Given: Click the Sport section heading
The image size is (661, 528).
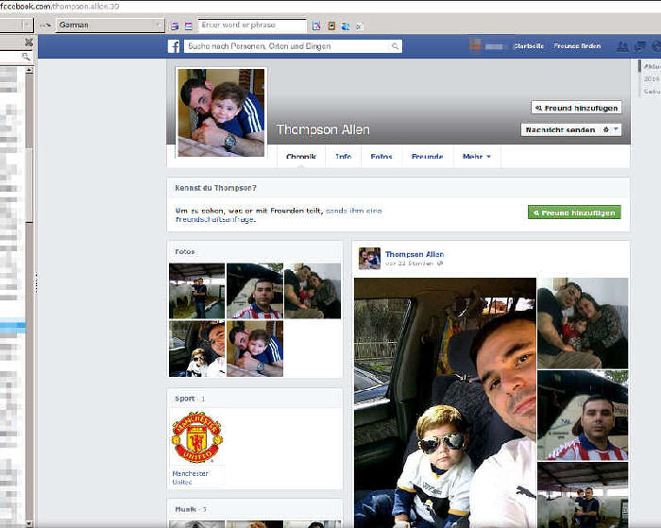Looking at the screenshot, I should click(x=185, y=398).
